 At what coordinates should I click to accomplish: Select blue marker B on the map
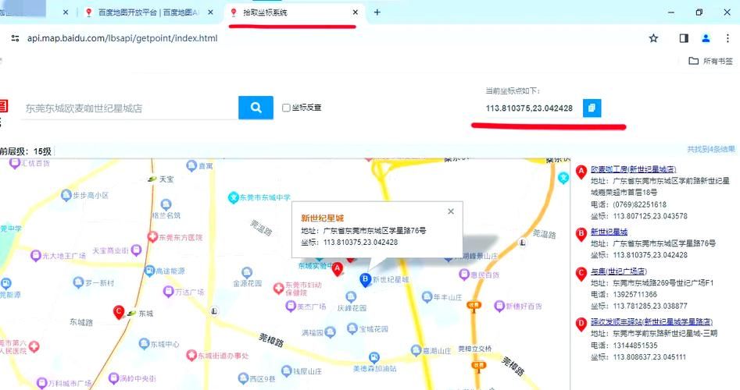point(364,278)
